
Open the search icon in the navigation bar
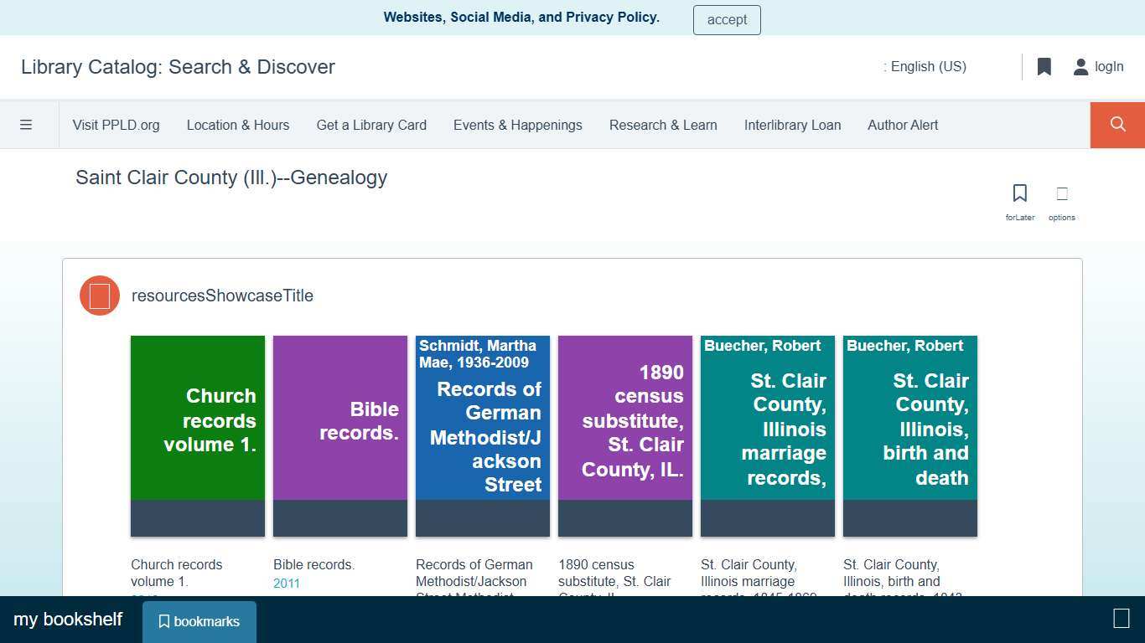pyautogui.click(x=1117, y=124)
